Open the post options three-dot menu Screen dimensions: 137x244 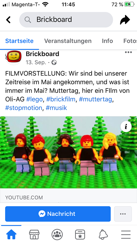tap(128, 52)
